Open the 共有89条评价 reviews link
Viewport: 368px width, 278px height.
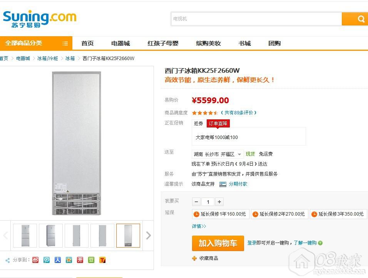[x=239, y=113]
